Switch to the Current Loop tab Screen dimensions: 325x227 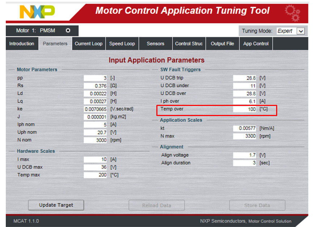pyautogui.click(x=88, y=43)
